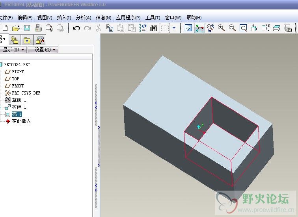This screenshot has width=298, height=217.
Task: Toggle Orient mode icon
Action: click(x=210, y=28)
